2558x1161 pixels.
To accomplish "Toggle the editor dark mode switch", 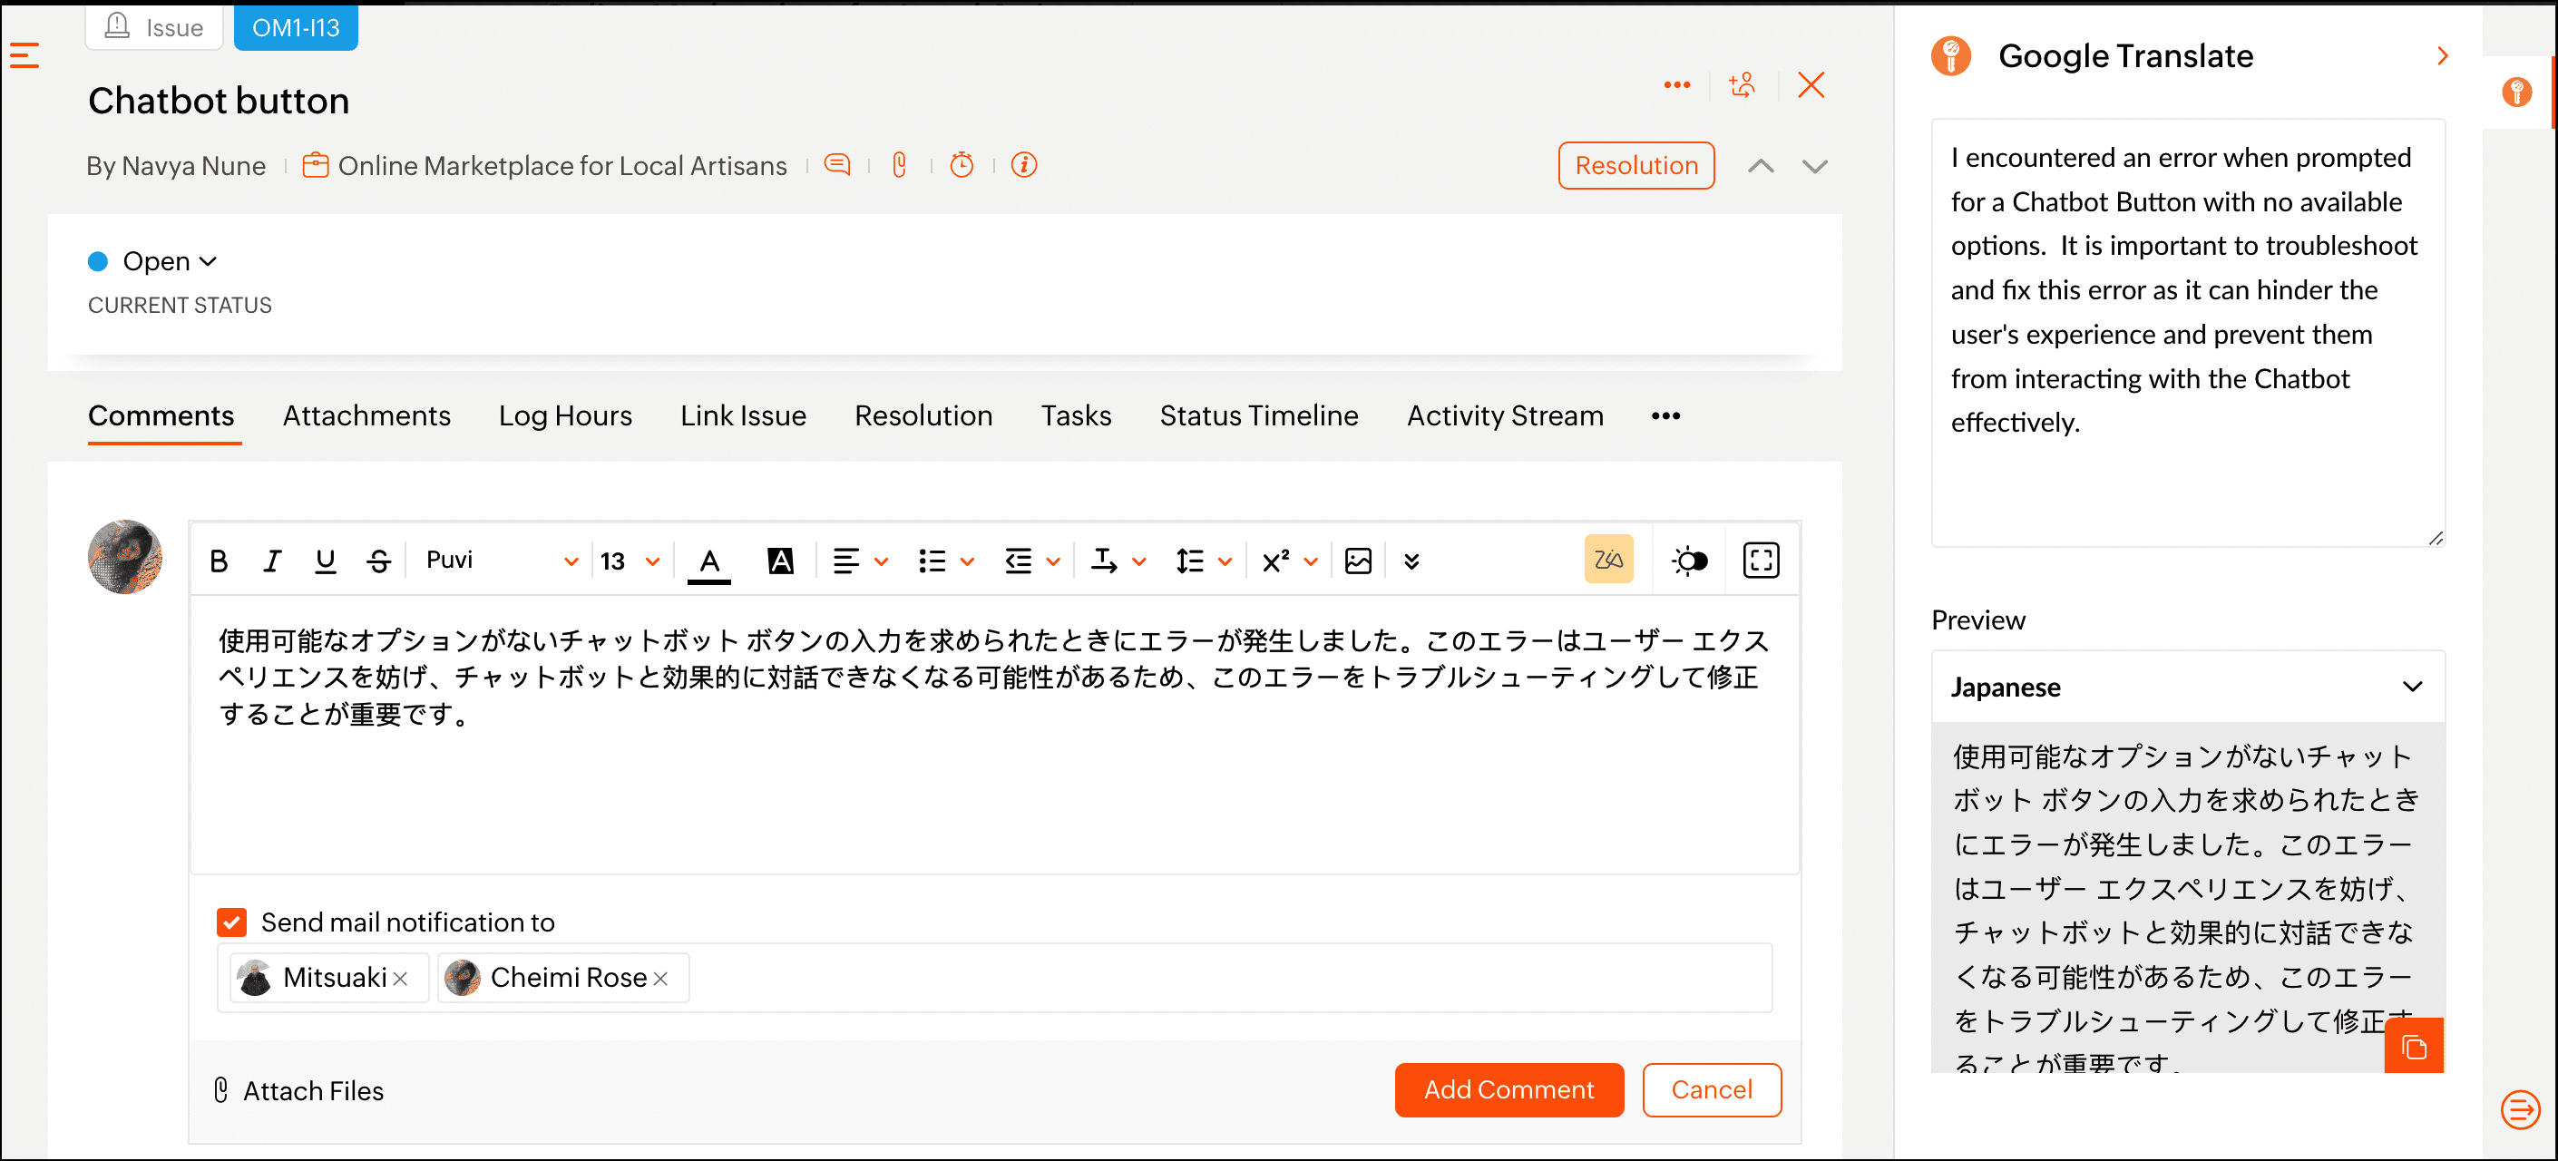I will tap(1689, 561).
